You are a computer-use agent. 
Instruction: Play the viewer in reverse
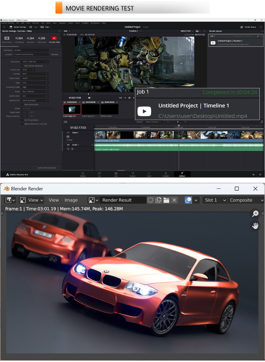click(x=125, y=98)
